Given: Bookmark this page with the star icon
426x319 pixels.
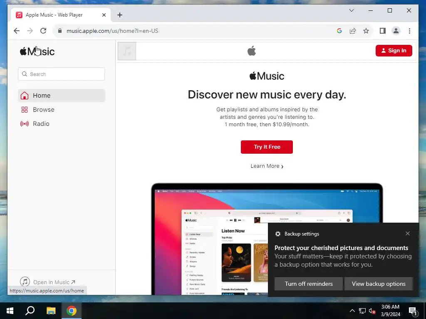Looking at the screenshot, I should (x=366, y=31).
